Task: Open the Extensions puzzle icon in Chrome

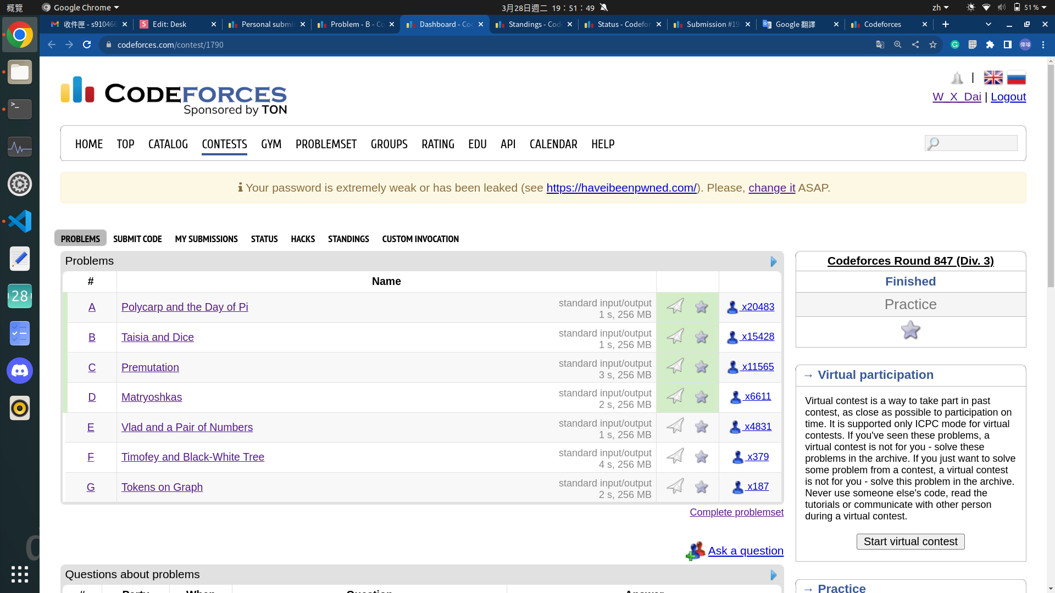Action: click(x=990, y=45)
